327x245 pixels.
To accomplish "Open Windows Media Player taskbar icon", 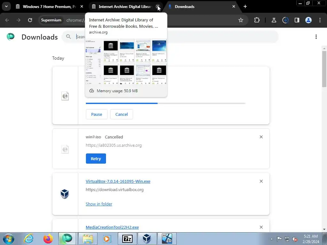I will (107, 239).
